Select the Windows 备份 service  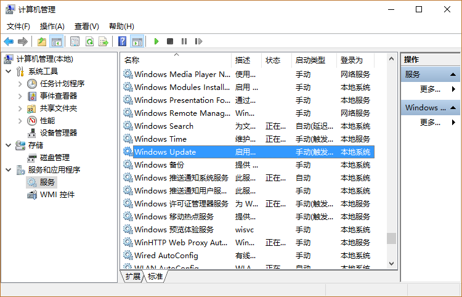point(248,165)
